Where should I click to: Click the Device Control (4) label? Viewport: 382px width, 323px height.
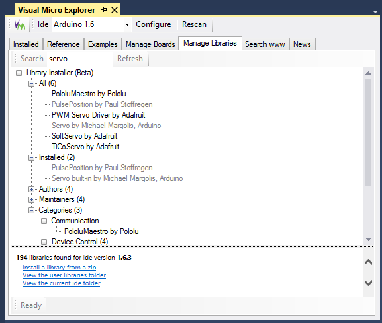pyautogui.click(x=80, y=242)
